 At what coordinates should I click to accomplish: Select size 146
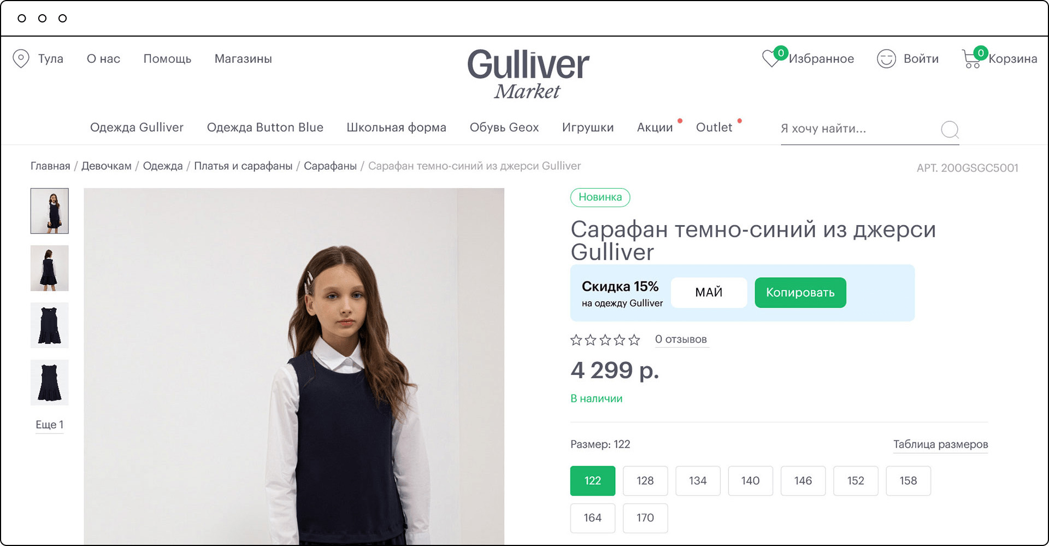point(803,481)
